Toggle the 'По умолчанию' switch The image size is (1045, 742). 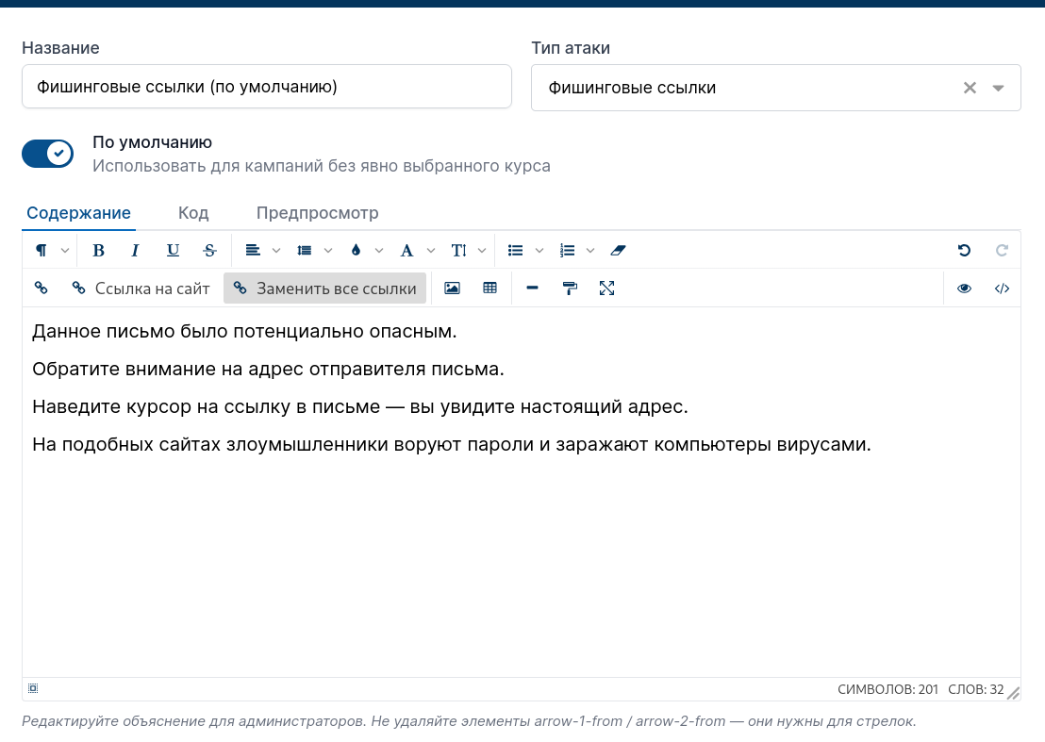click(x=47, y=154)
